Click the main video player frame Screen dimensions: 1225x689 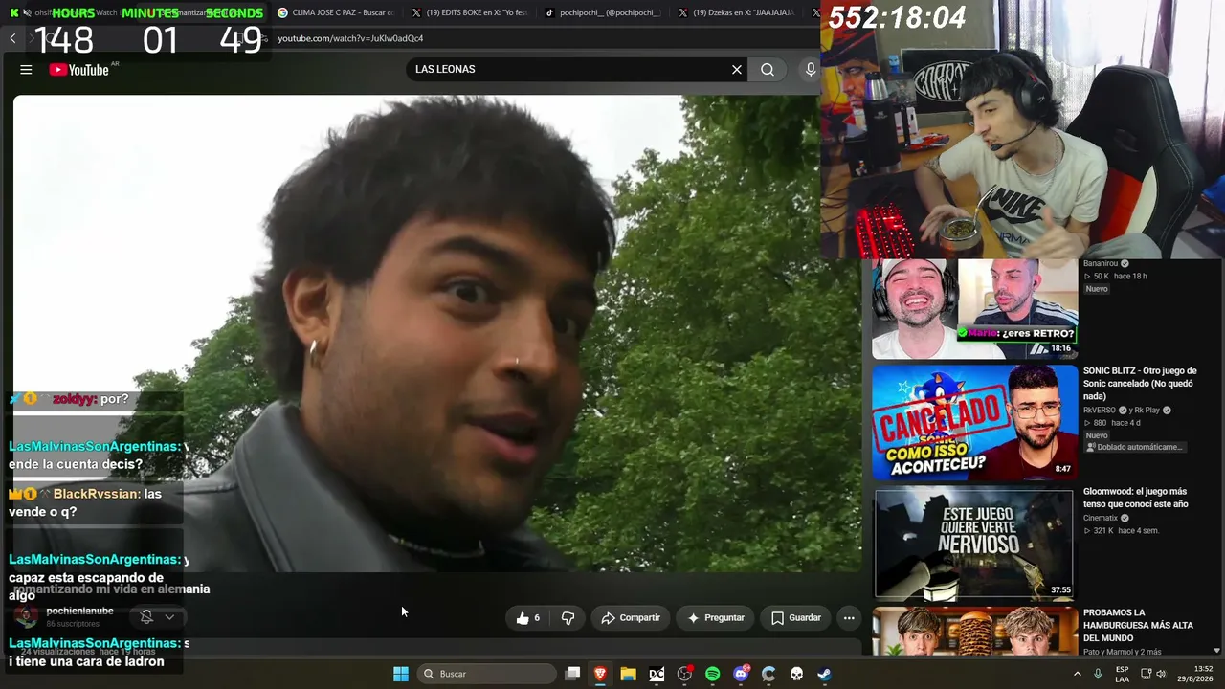(x=437, y=333)
